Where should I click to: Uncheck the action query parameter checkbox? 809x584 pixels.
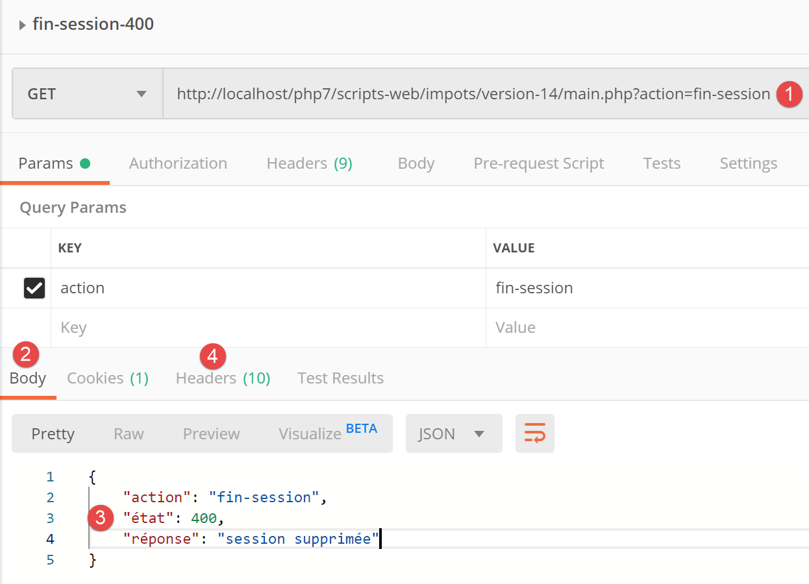tap(34, 288)
